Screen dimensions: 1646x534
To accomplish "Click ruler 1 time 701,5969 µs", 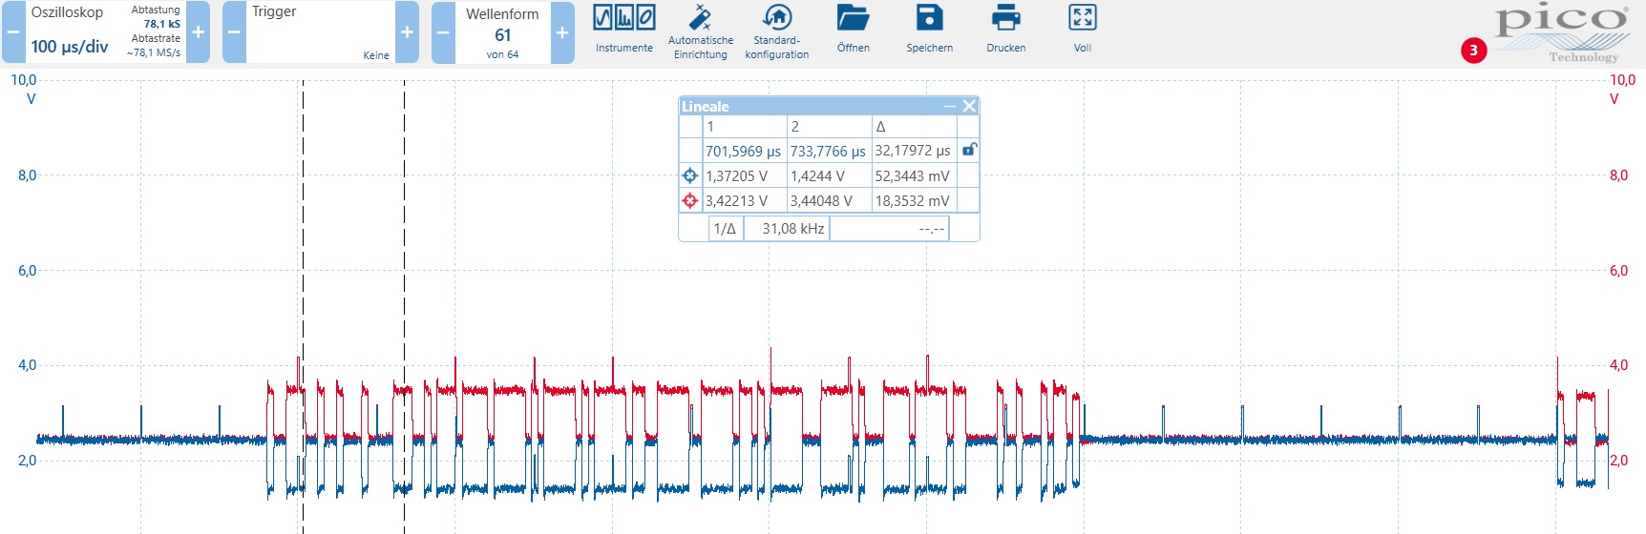I will pos(743,151).
